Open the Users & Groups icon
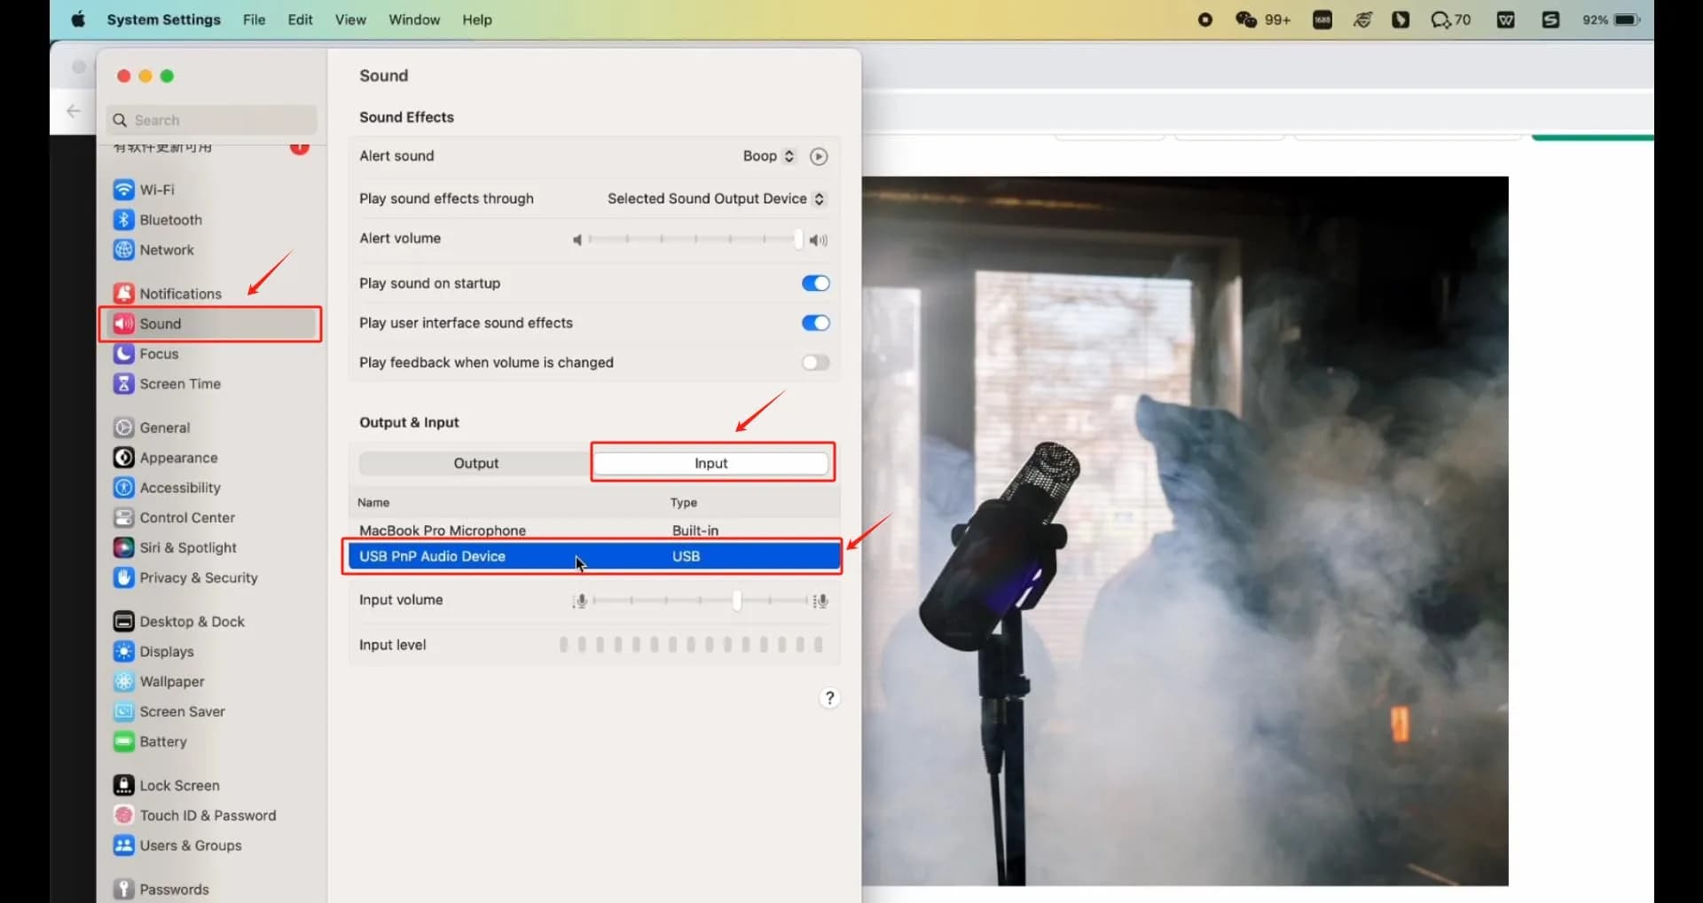1703x903 pixels. pyautogui.click(x=124, y=846)
